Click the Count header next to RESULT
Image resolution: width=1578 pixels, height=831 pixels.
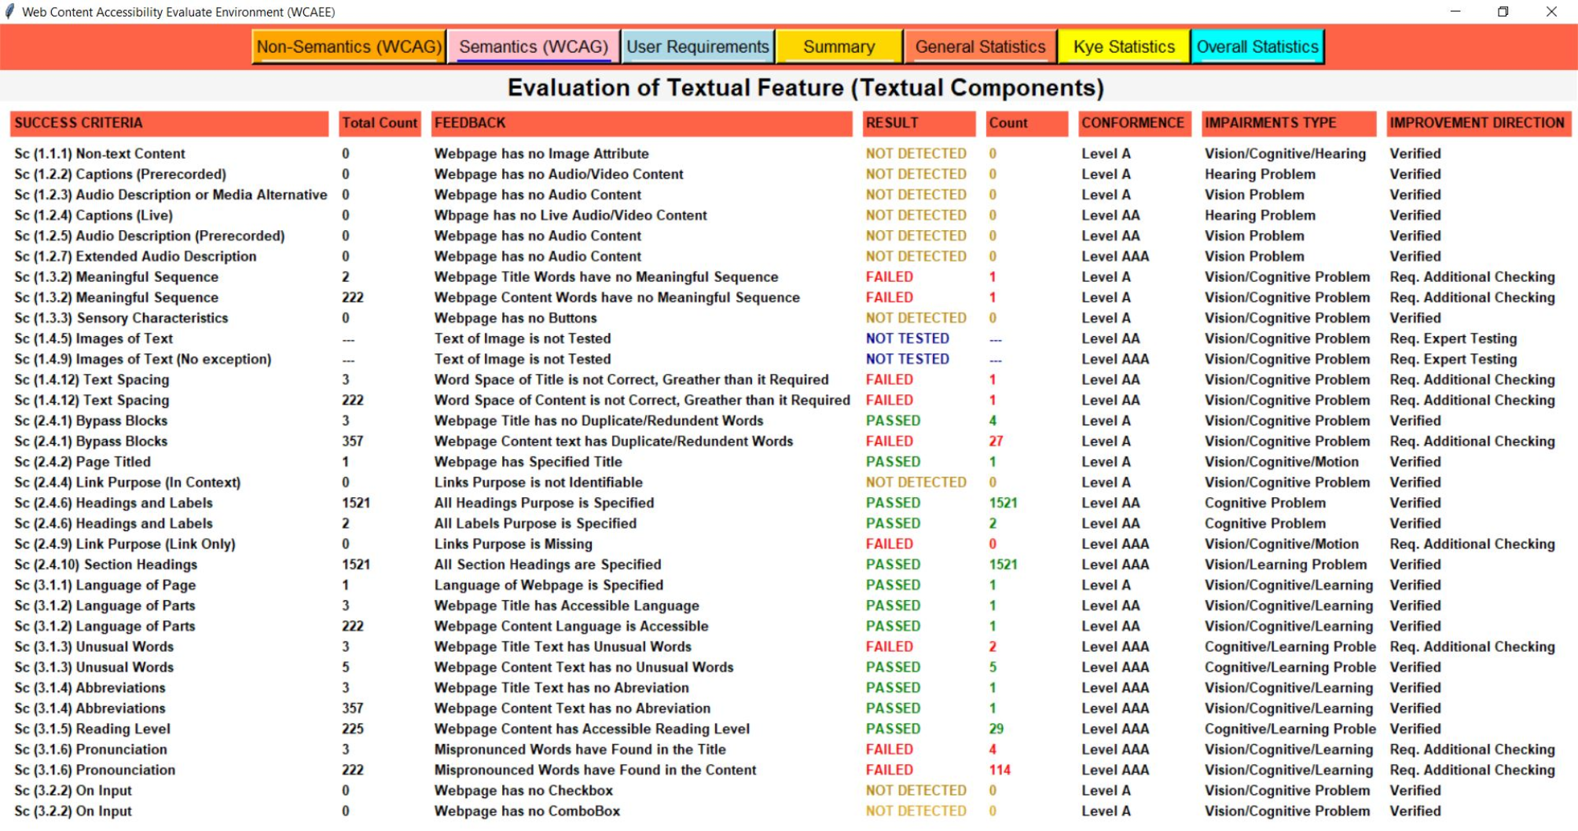pos(1027,123)
